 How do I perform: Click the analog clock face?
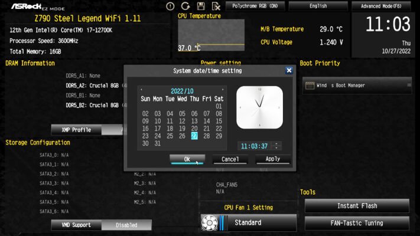(259, 109)
